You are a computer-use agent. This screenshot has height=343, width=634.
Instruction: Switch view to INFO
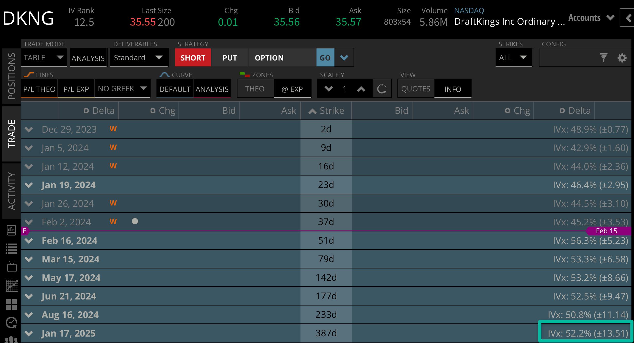(453, 89)
